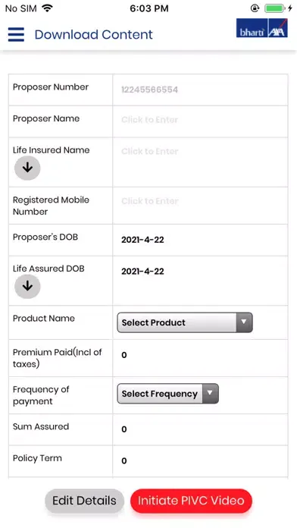This screenshot has height=528, width=297.
Task: Focus the Life Insured Name input field
Action: 201,162
